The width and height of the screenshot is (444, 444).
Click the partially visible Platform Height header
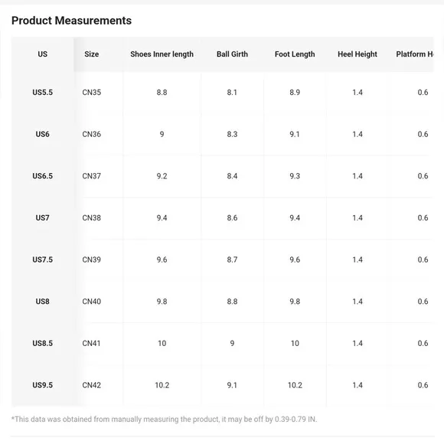tap(415, 54)
